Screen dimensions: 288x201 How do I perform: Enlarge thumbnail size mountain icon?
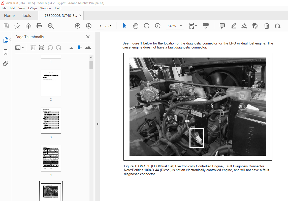(88, 48)
